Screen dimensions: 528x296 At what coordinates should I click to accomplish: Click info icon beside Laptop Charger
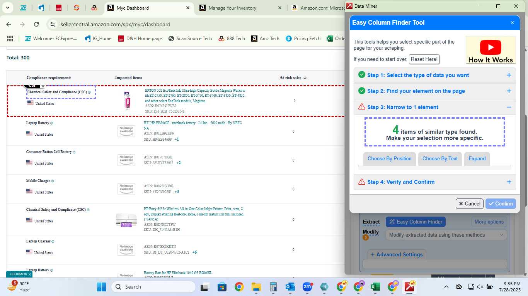[x=53, y=241]
